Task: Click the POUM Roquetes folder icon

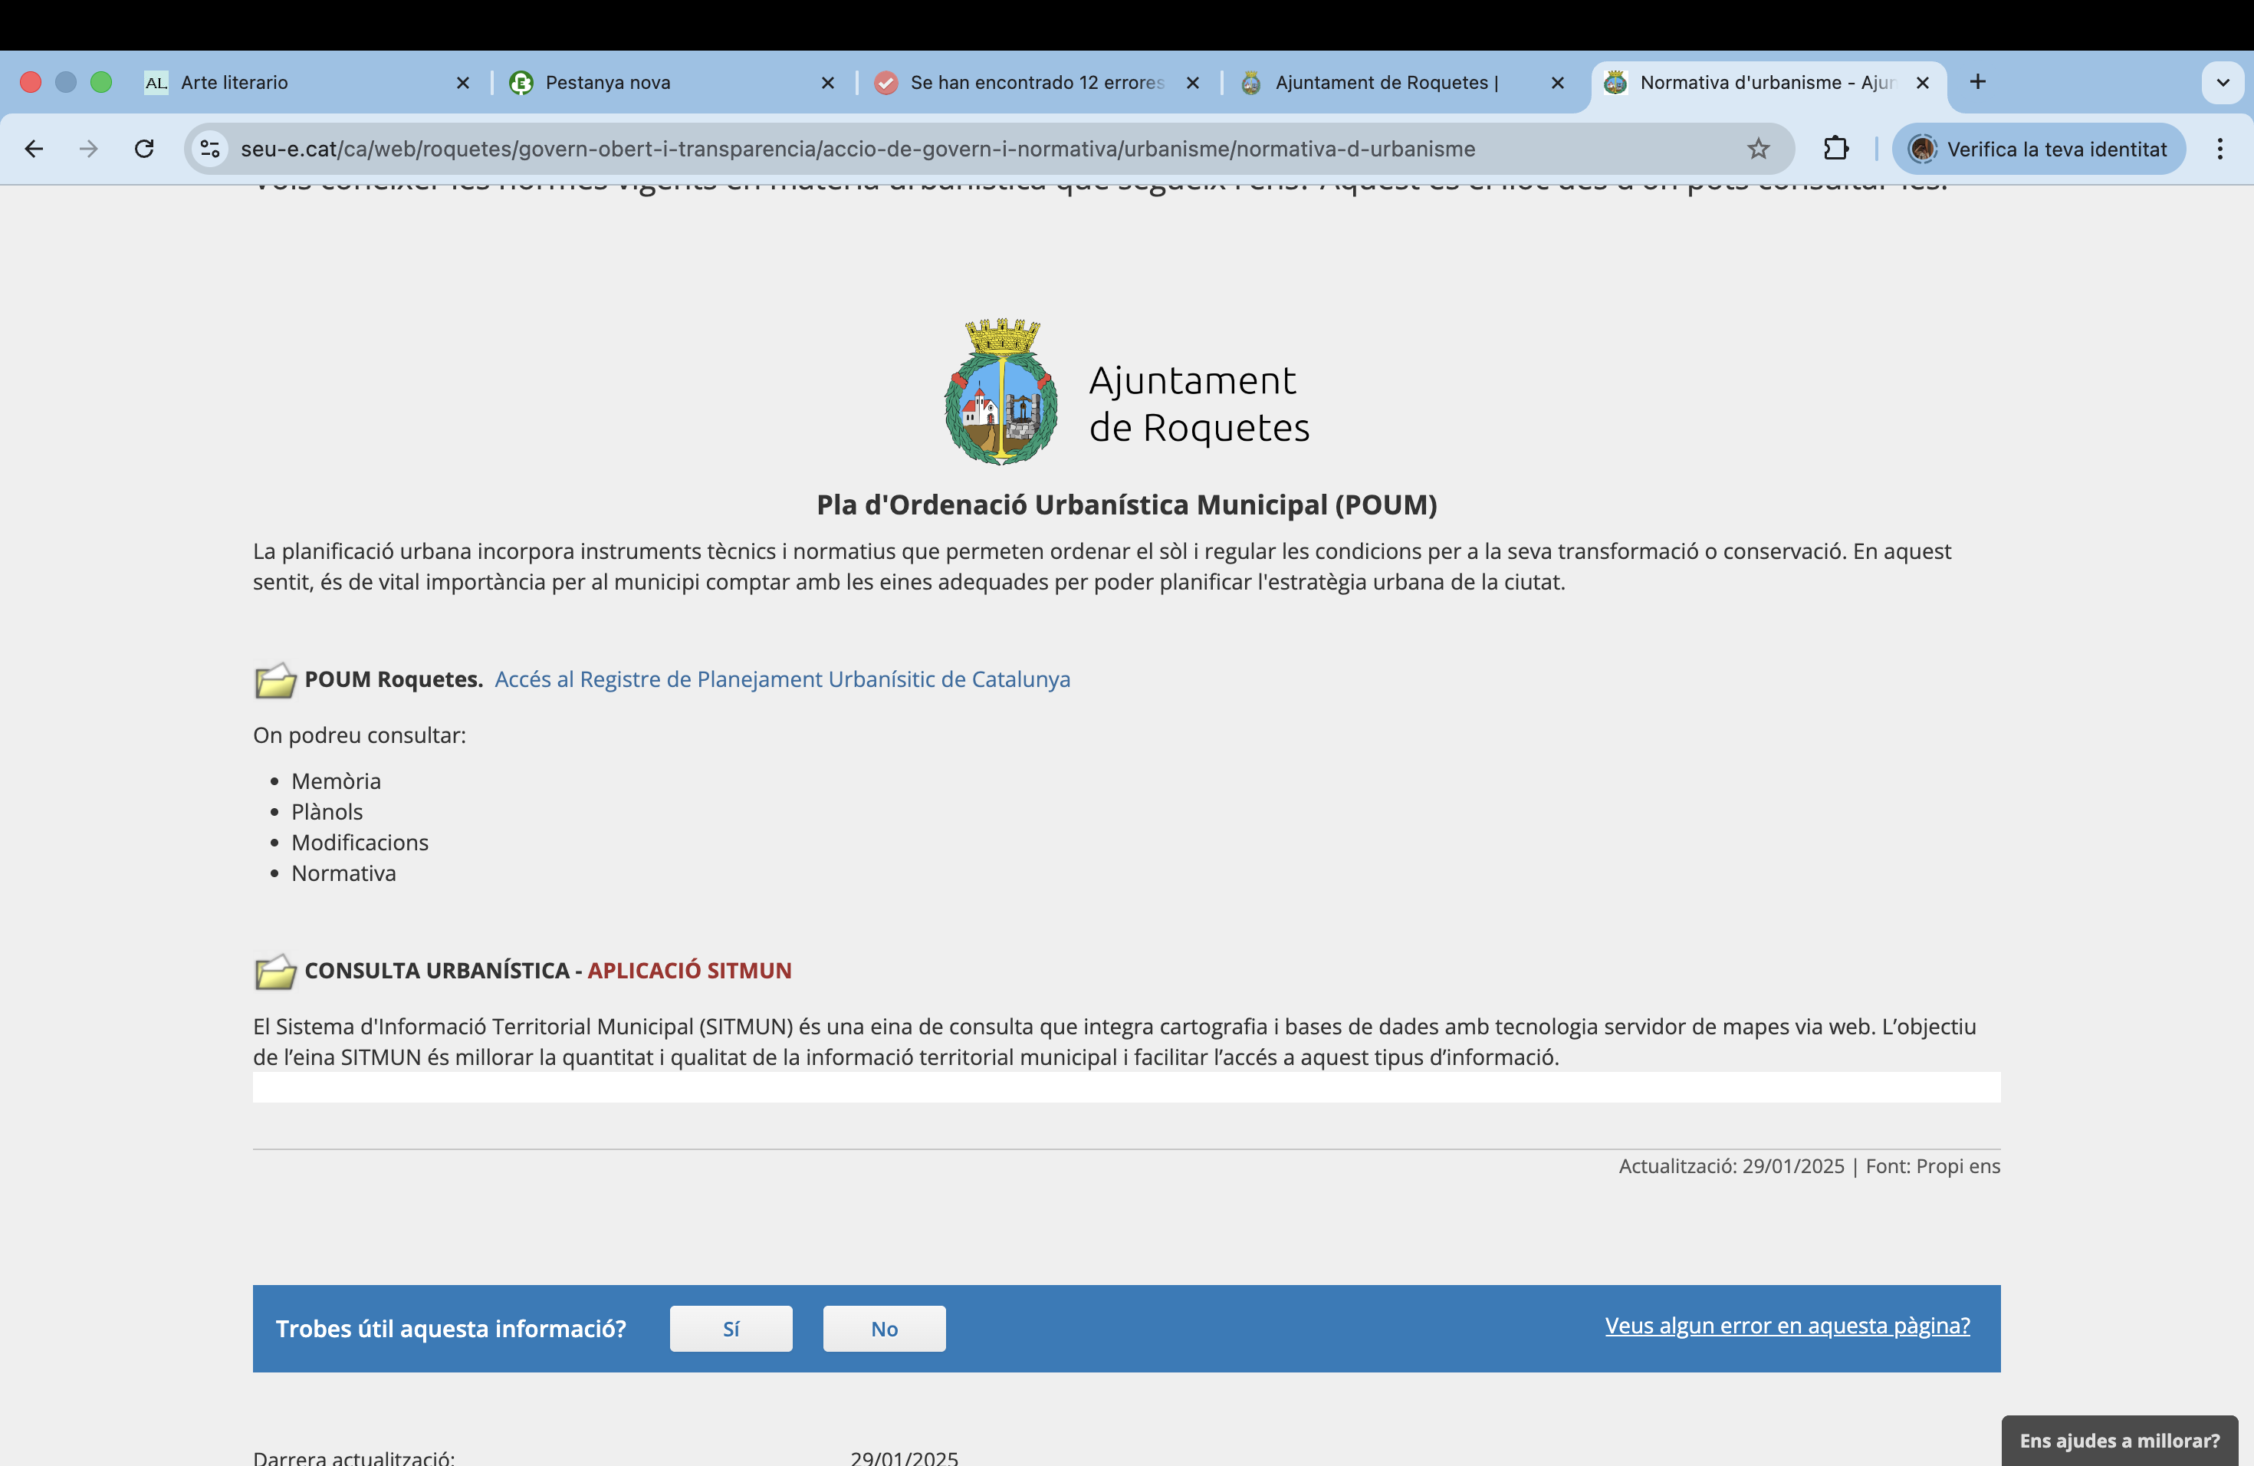Action: (x=274, y=680)
